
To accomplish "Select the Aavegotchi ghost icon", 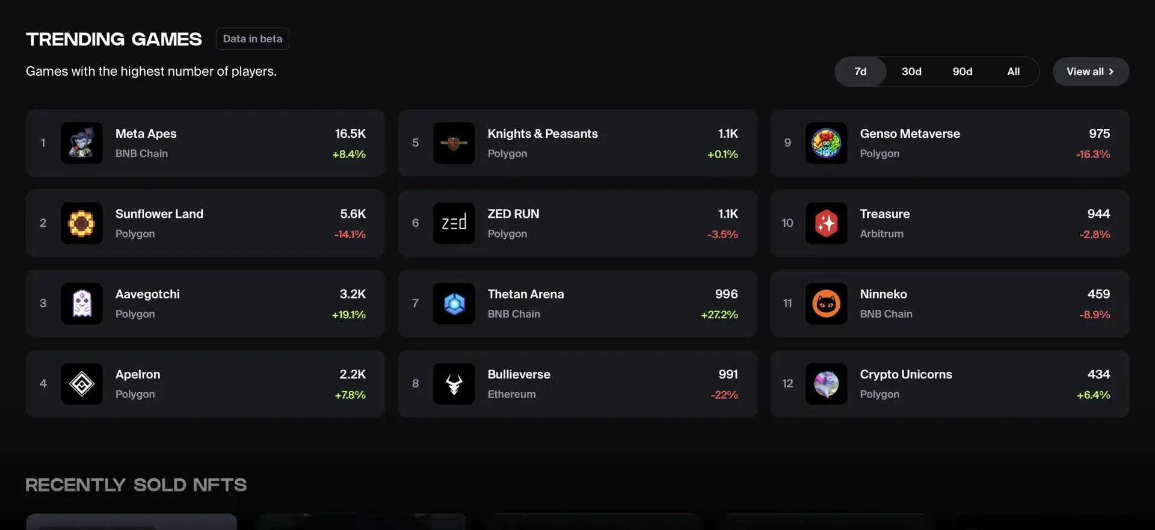I will click(82, 304).
